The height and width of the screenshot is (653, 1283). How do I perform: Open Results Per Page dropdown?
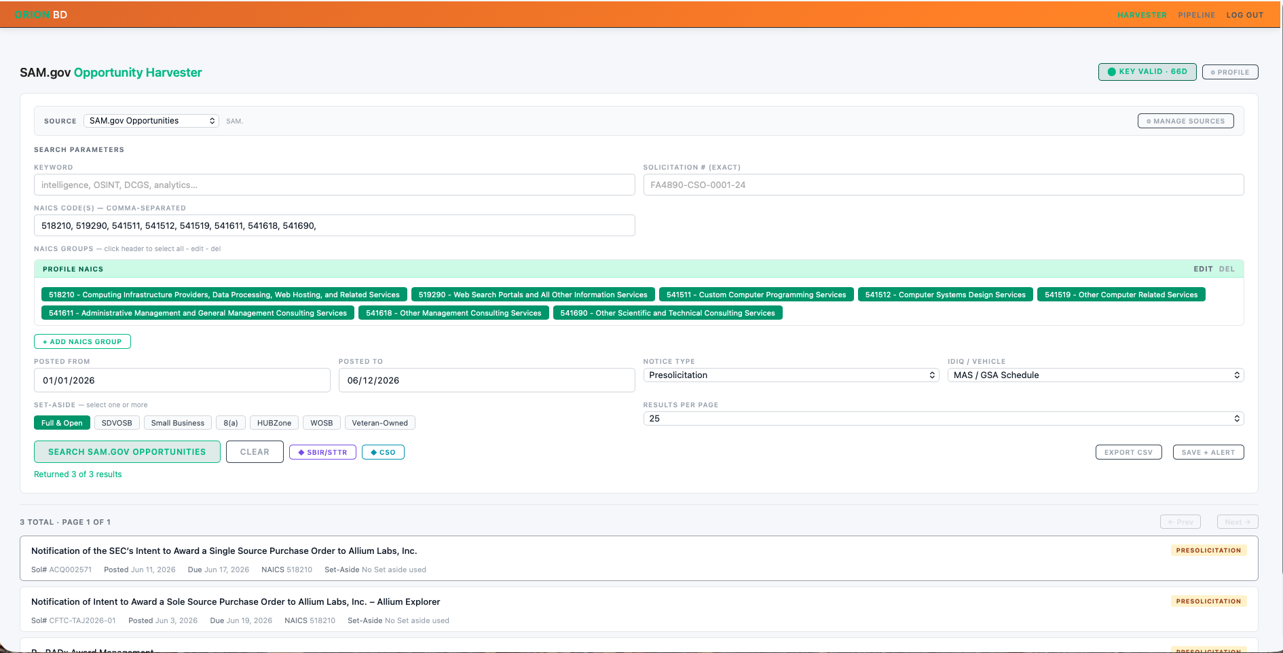[944, 418]
